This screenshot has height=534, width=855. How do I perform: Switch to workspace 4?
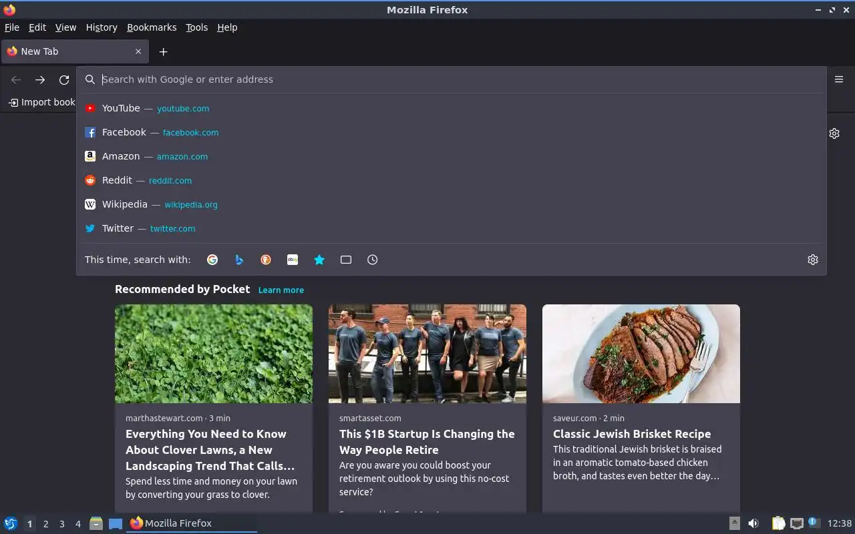pos(77,524)
